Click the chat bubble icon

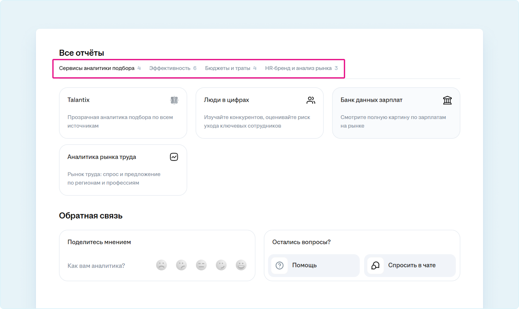click(375, 265)
